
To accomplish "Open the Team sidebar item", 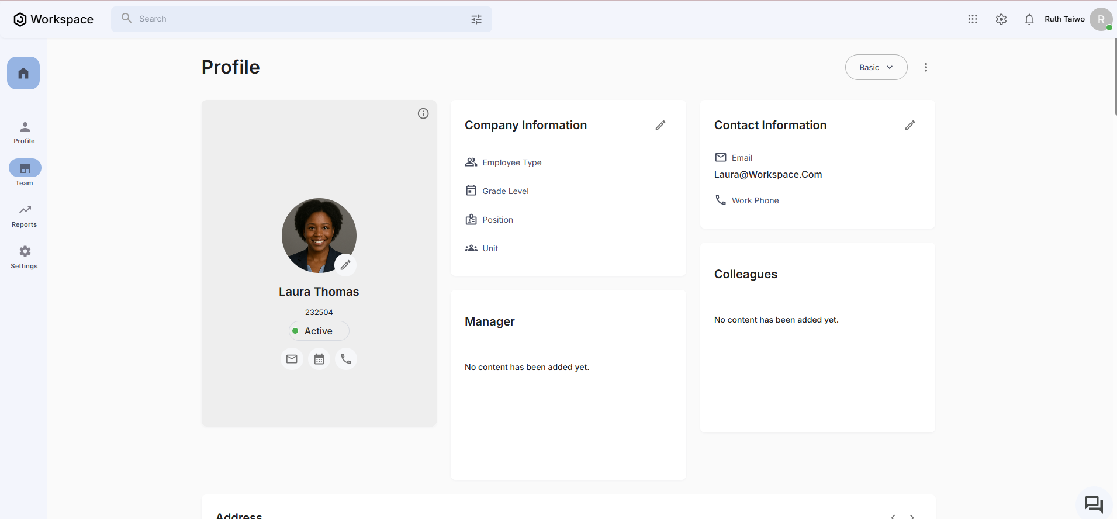I will (25, 173).
